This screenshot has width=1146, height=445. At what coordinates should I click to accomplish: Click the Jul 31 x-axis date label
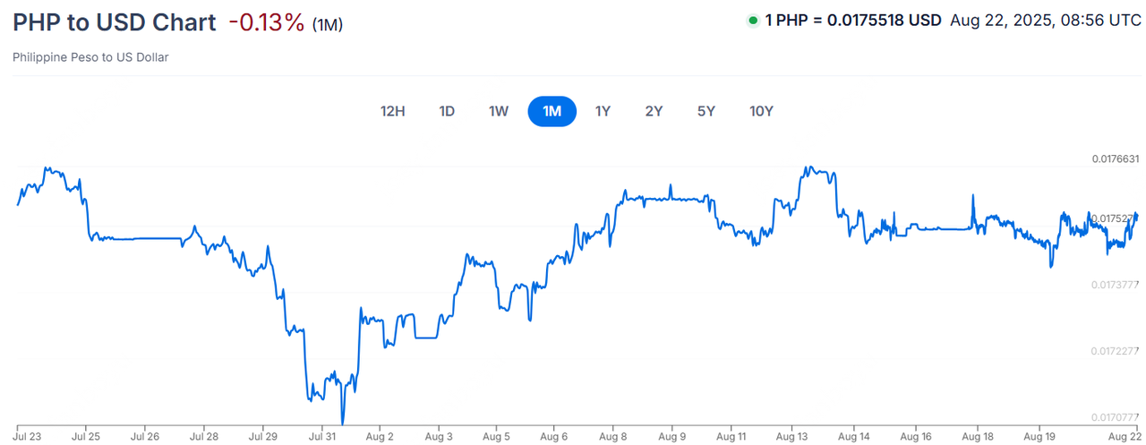pyautogui.click(x=321, y=438)
